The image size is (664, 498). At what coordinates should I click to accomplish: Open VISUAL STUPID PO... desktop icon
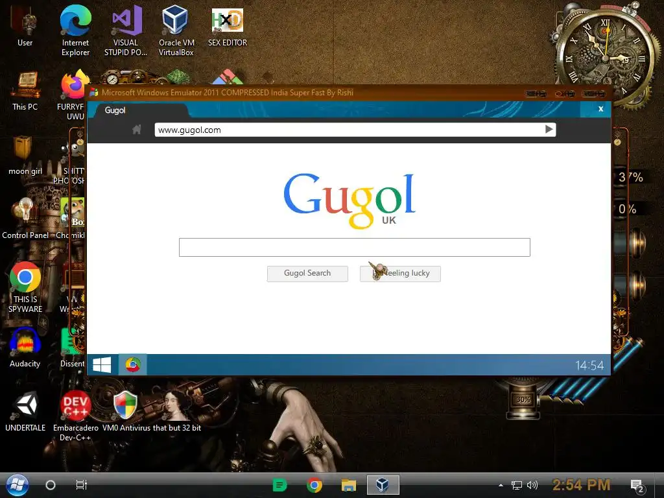[x=126, y=30]
